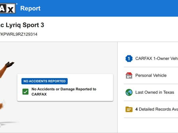178x133 pixels.
Task: Open the 4 Detailed Records row
Action: coord(151,109)
